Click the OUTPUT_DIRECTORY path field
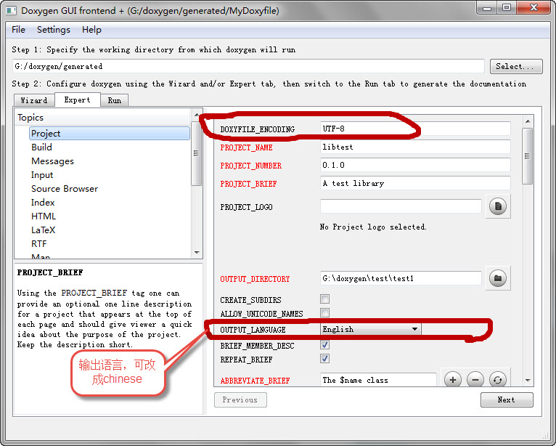The height and width of the screenshot is (446, 556). (401, 278)
